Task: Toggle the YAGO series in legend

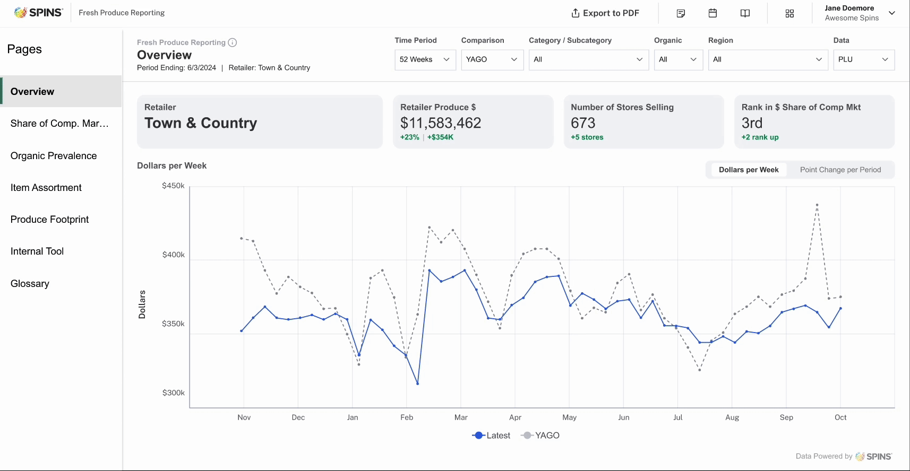Action: pyautogui.click(x=540, y=435)
